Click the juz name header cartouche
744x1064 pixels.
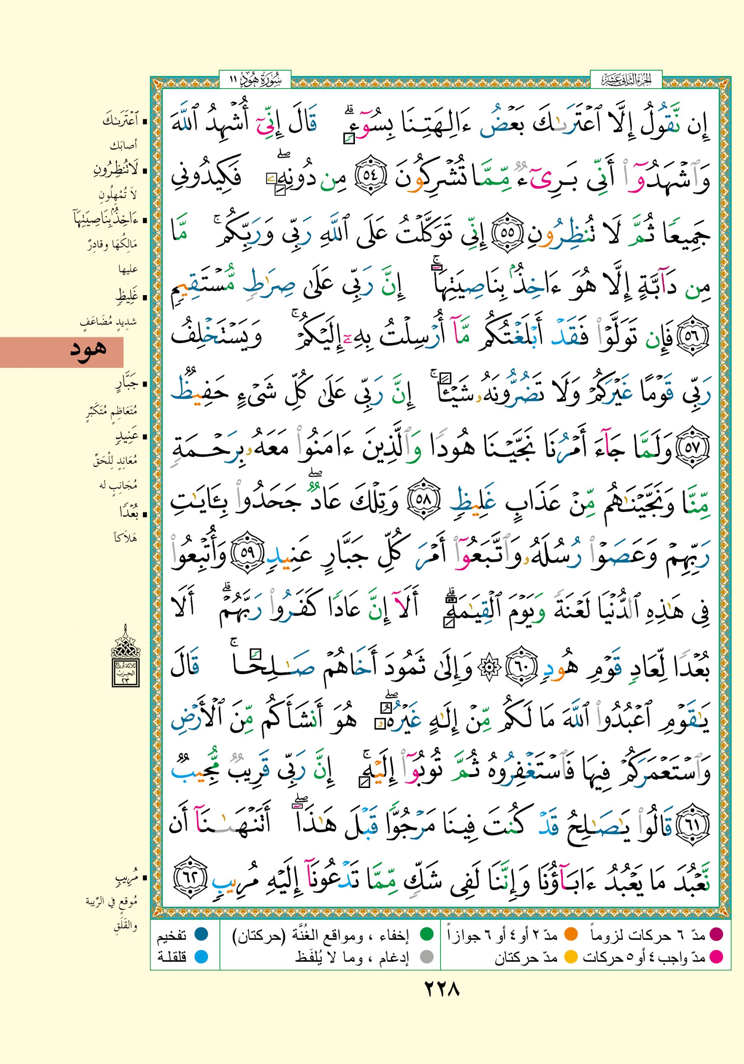point(626,80)
